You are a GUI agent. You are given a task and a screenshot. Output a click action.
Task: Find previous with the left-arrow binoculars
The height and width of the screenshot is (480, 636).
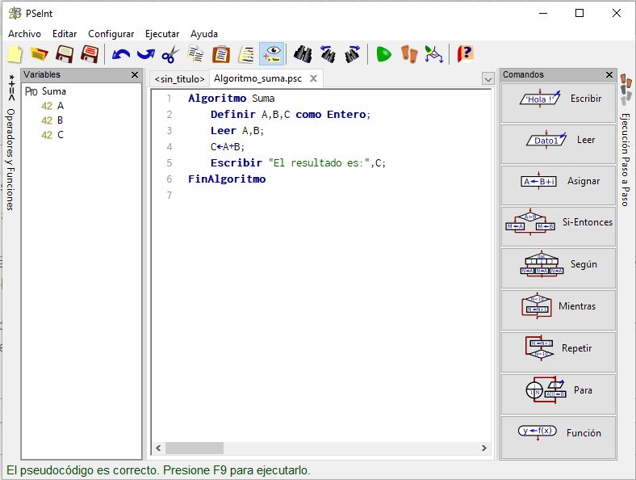[x=328, y=54]
